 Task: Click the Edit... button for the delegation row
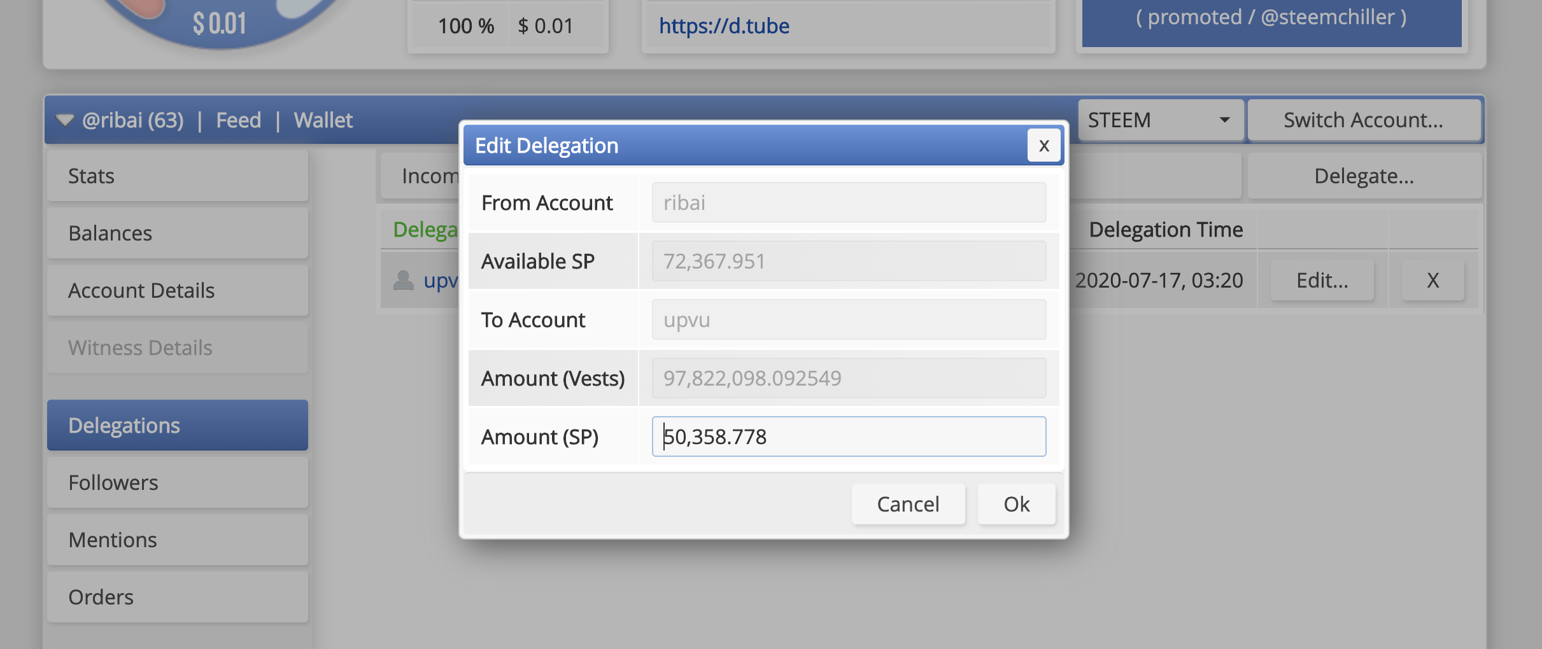[1322, 280]
